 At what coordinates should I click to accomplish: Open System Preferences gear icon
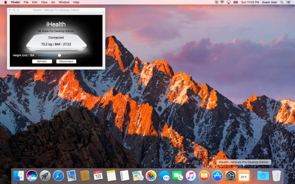(231, 176)
